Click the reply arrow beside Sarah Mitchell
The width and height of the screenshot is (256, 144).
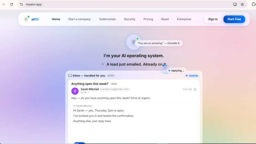[x=74, y=106]
